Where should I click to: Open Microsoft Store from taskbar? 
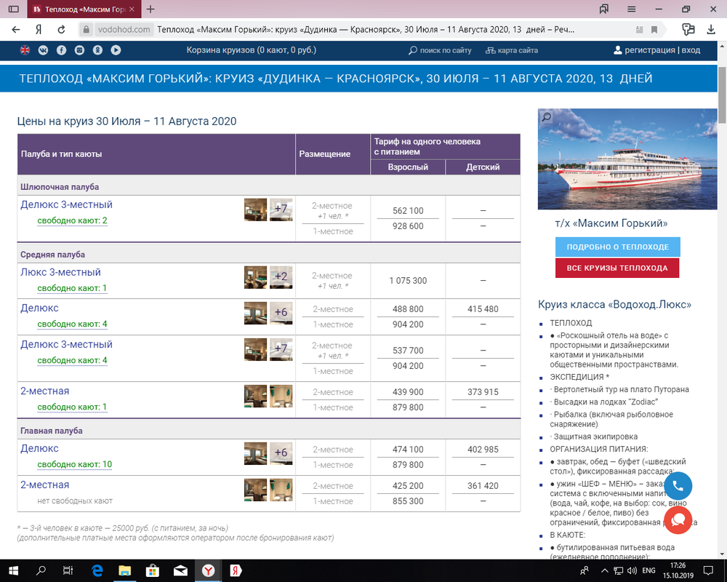[x=153, y=570]
